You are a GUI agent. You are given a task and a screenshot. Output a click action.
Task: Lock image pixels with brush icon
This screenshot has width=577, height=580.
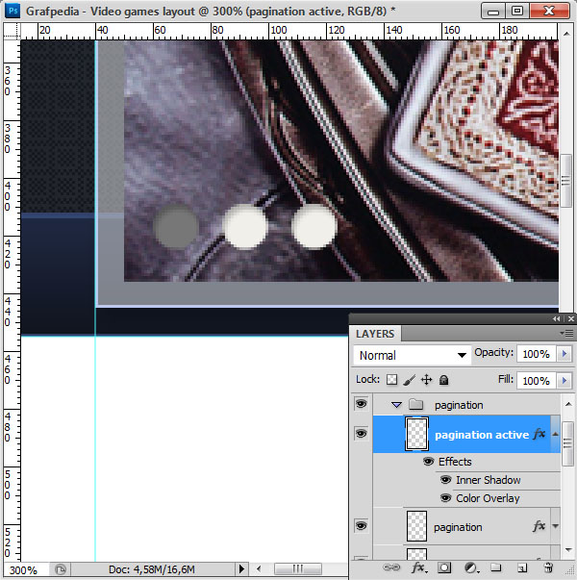tap(409, 380)
